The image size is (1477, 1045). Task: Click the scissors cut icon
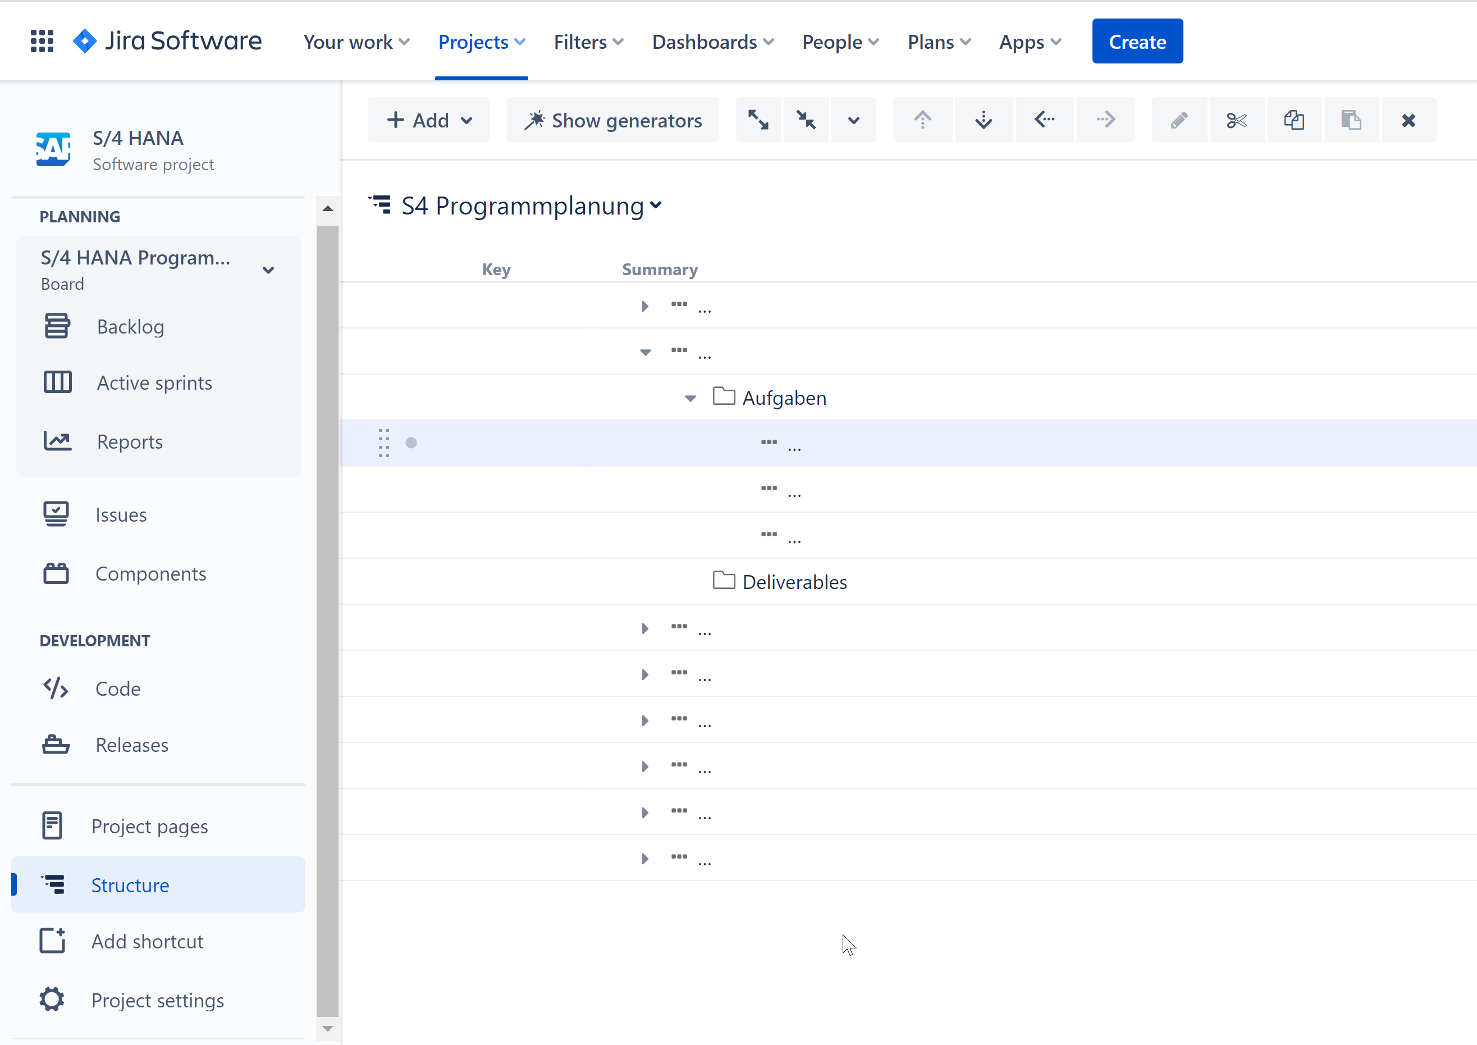tap(1236, 120)
